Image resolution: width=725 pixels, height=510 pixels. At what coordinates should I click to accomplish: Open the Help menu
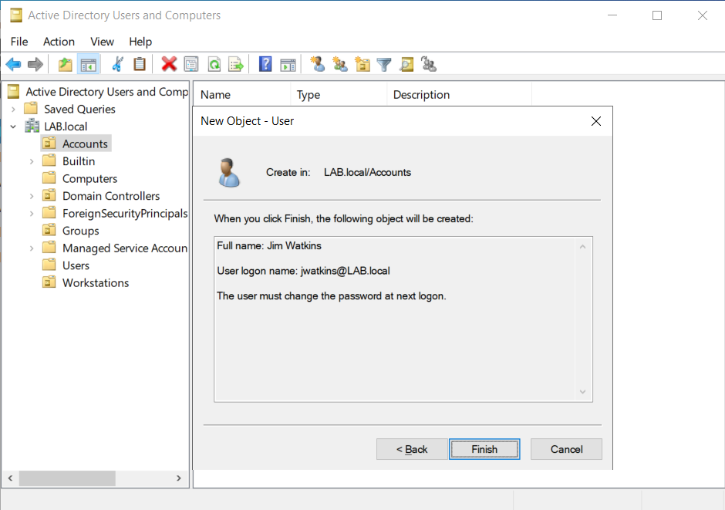click(140, 42)
